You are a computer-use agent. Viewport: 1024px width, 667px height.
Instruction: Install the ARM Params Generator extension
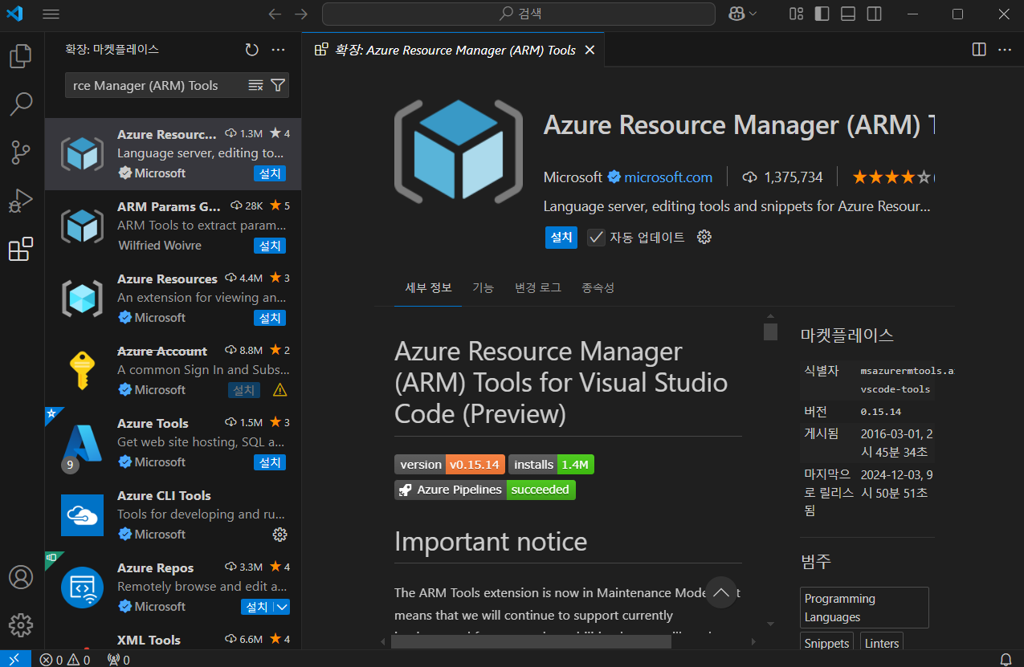(x=270, y=246)
